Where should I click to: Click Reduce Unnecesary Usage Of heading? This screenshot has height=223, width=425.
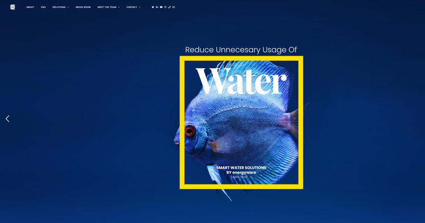pos(241,49)
